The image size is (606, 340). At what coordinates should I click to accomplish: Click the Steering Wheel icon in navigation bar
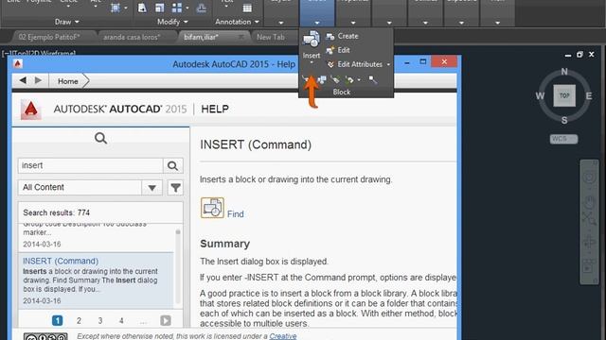(x=589, y=178)
